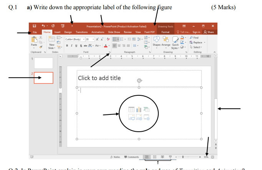The height and width of the screenshot is (170, 262).
Task: Click the New Slide button
Action: (x=51, y=42)
